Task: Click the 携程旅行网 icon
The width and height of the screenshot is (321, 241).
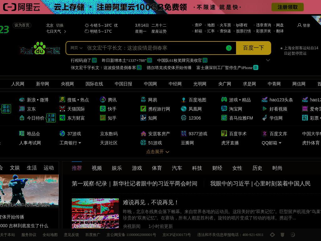Action: 143,109
